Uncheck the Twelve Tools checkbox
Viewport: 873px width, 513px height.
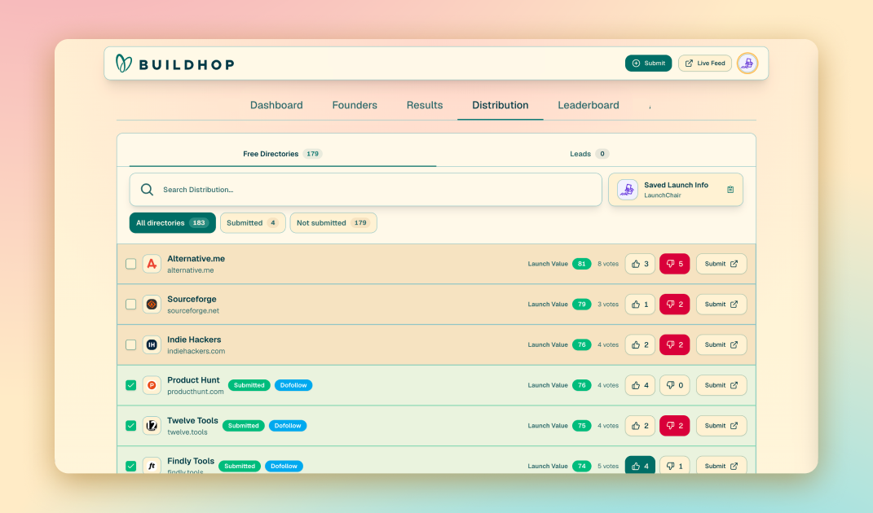pos(131,426)
